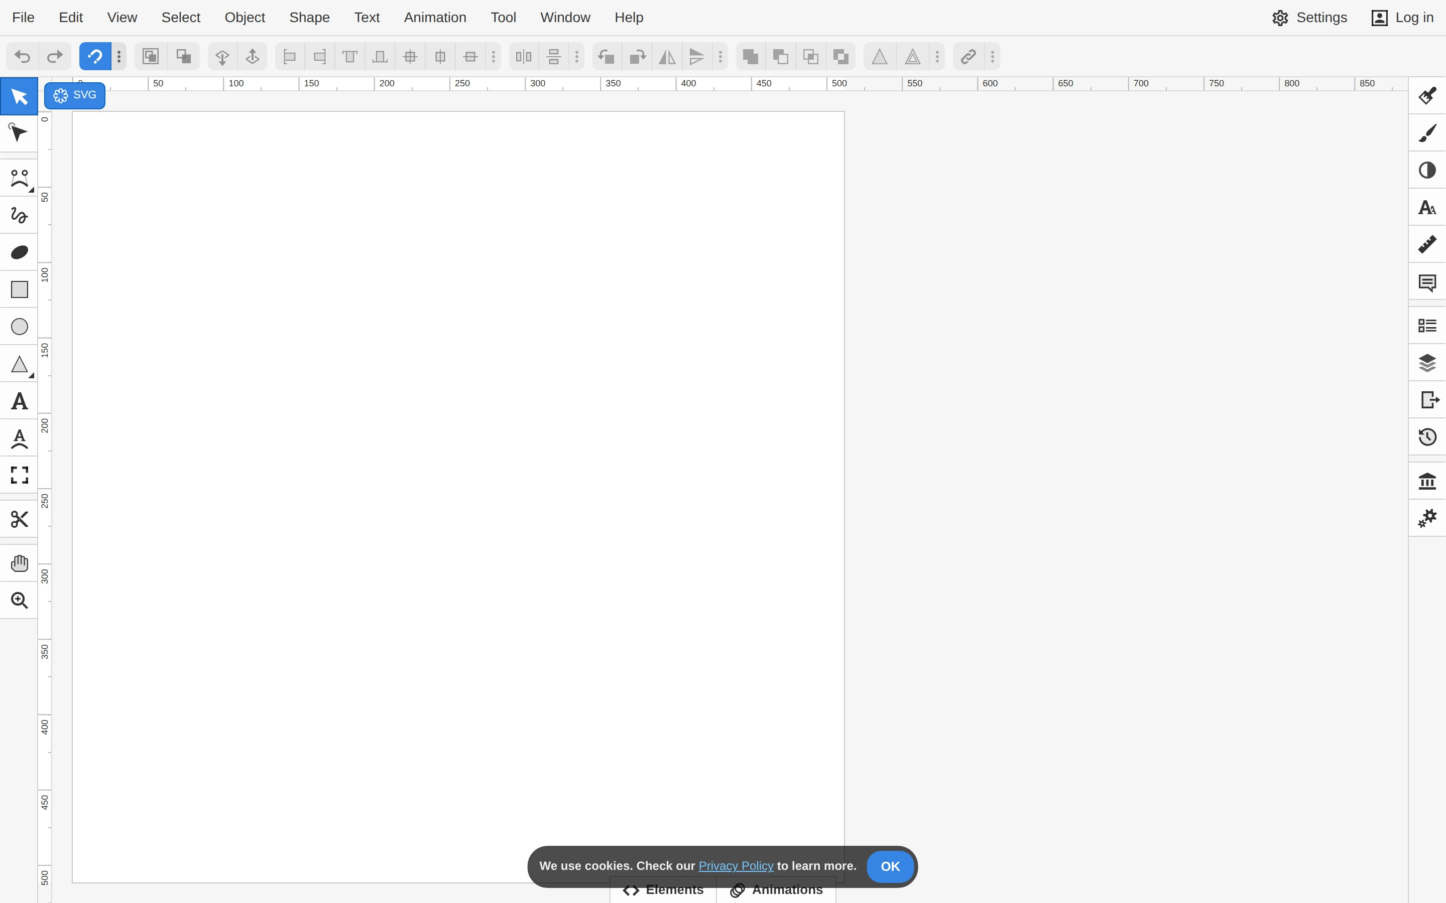Open the History clock panel
The image size is (1446, 903).
tap(1427, 437)
